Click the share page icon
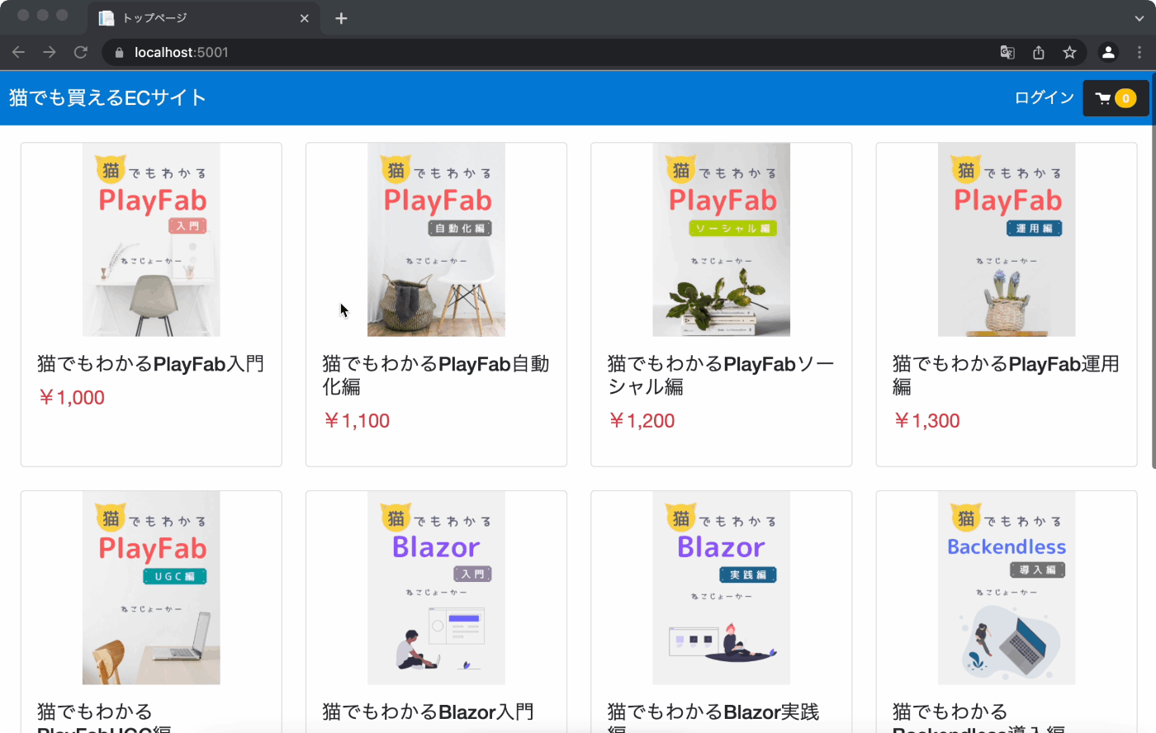The width and height of the screenshot is (1156, 733). click(1039, 52)
